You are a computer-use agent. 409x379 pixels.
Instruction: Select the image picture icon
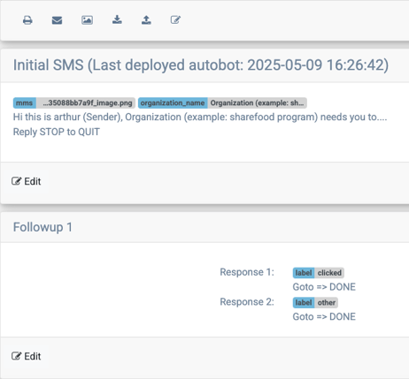click(87, 20)
